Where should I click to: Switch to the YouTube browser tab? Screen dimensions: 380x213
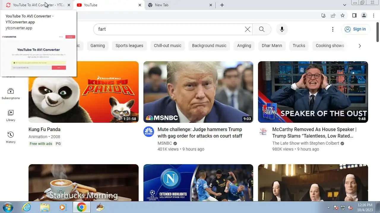click(108, 5)
